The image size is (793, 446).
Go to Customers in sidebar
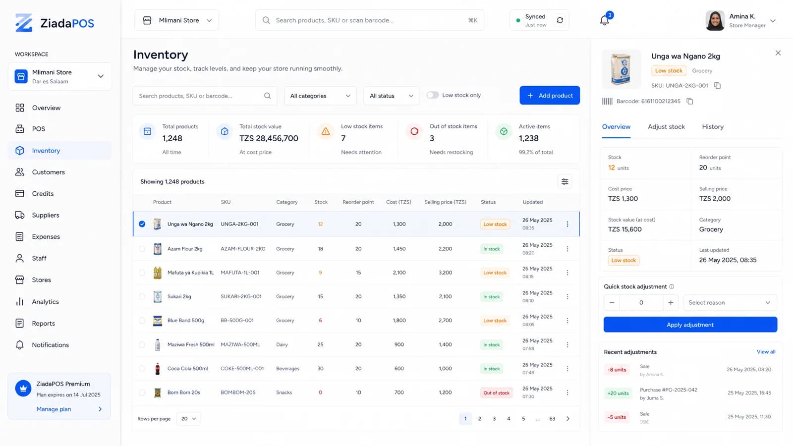[x=59, y=172]
